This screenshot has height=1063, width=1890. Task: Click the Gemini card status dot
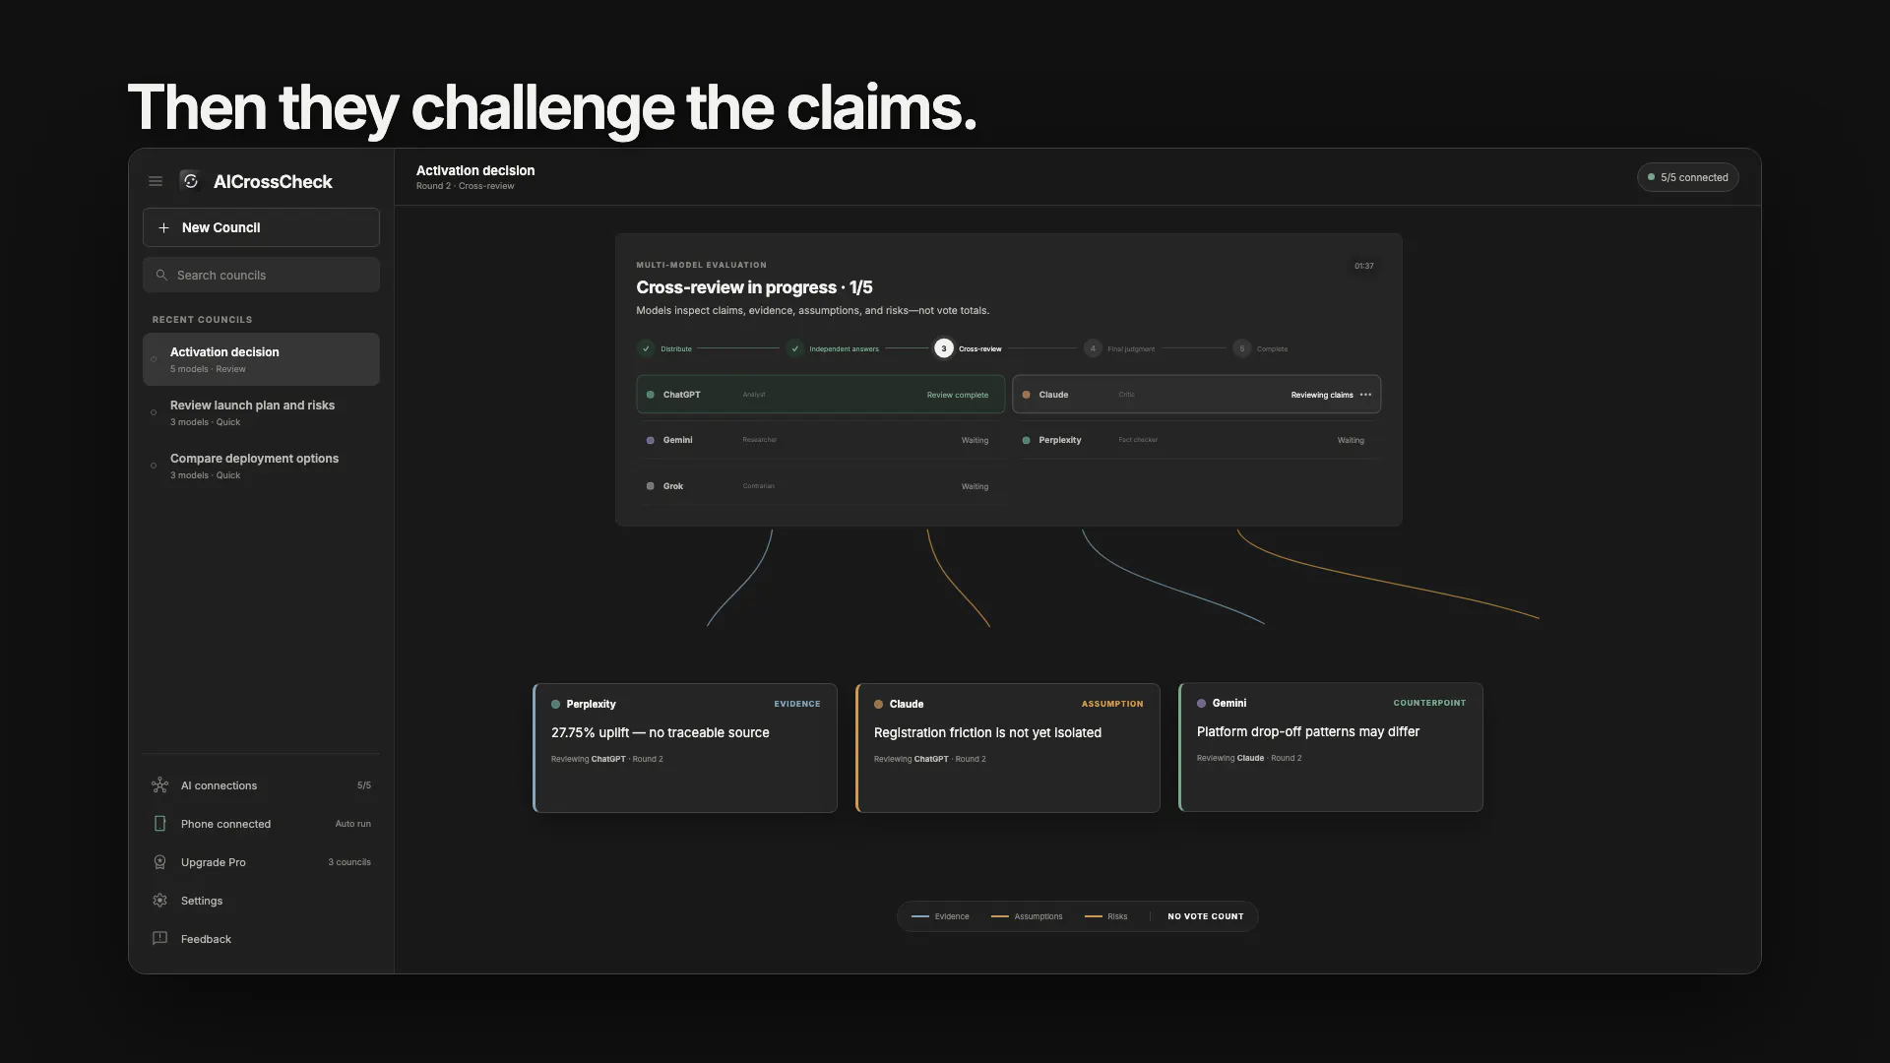click(1201, 704)
